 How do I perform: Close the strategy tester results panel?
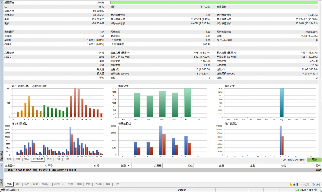point(2,2)
